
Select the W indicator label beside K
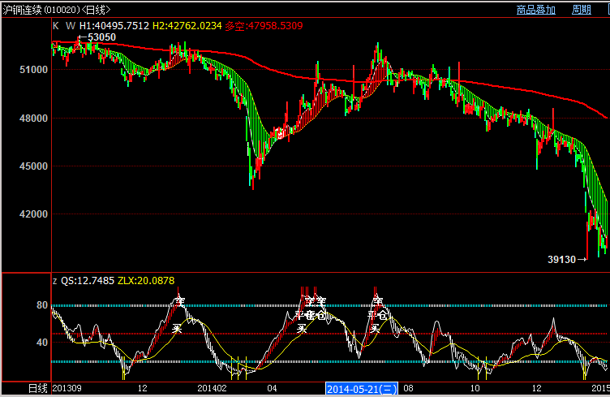point(71,26)
